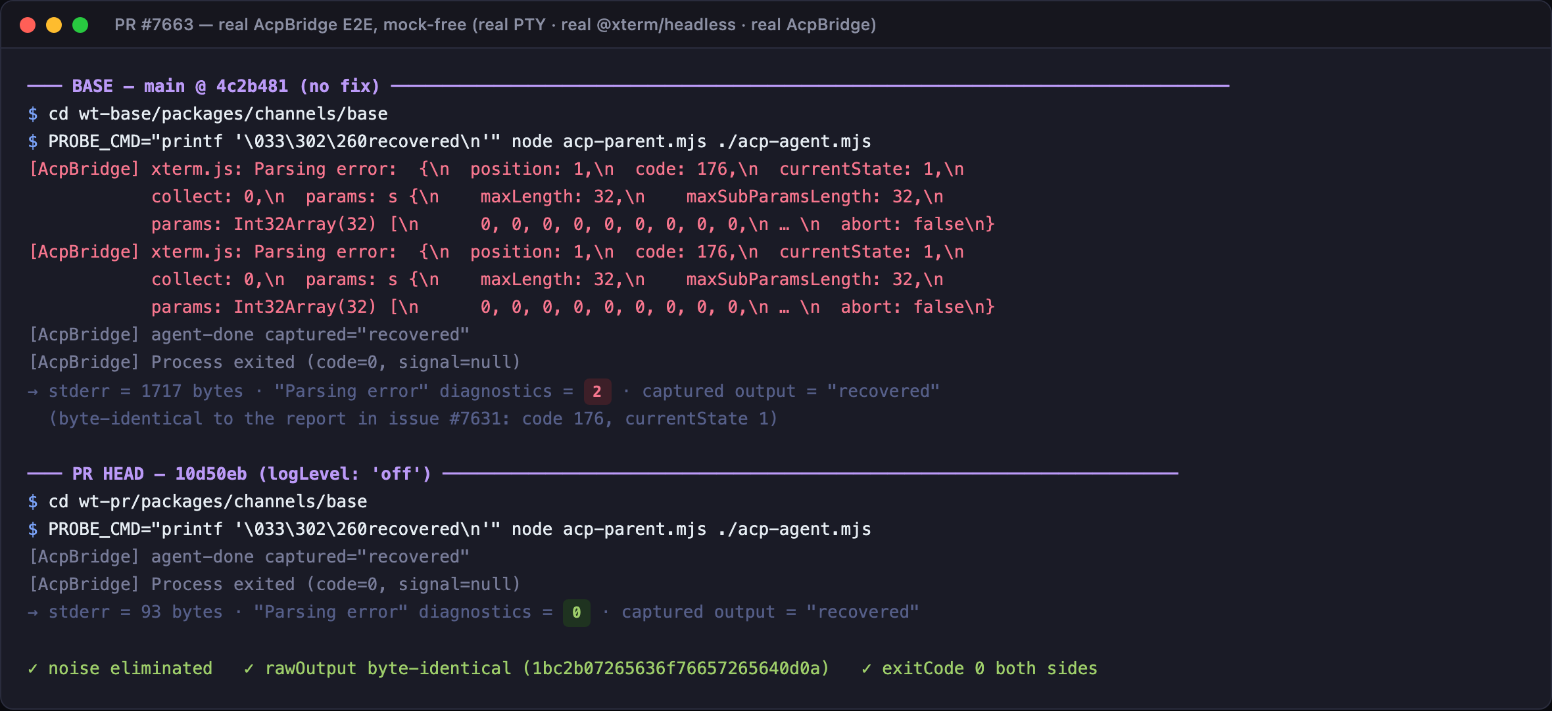Screen dimensions: 1552x711
Task: Click the 'stderr = 93 bytes' summary text
Action: pyautogui.click(x=135, y=612)
